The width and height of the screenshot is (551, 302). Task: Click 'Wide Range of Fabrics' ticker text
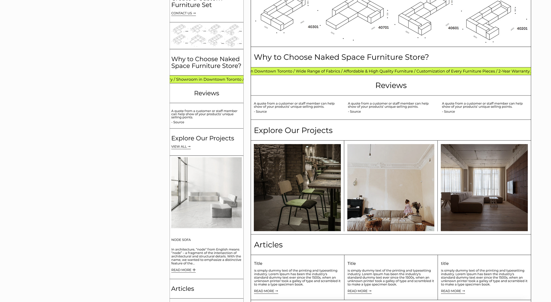pyautogui.click(x=318, y=71)
